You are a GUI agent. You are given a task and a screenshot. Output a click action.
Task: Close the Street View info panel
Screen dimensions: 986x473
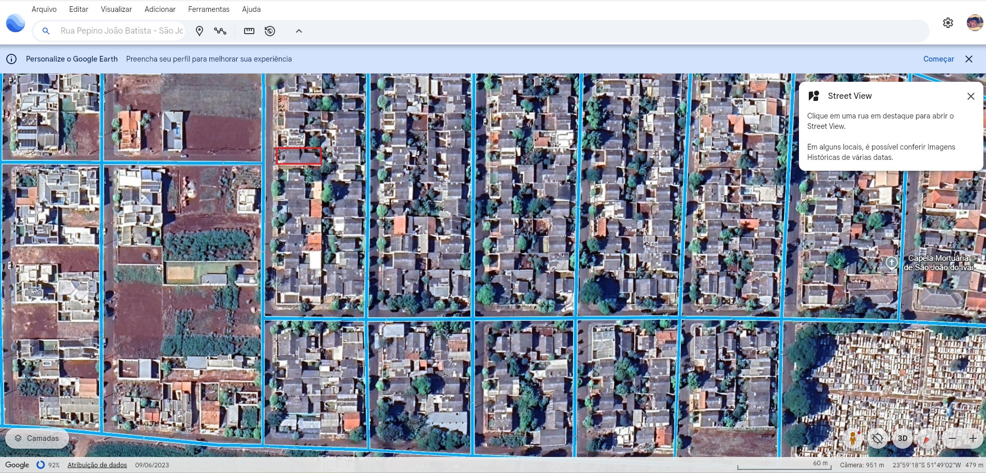(x=970, y=96)
